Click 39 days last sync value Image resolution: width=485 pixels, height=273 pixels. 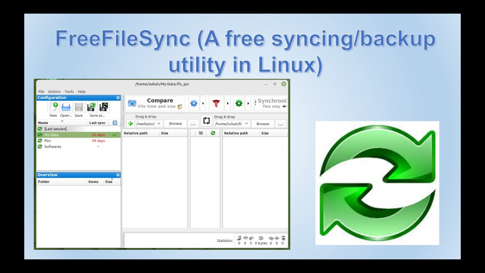98,141
